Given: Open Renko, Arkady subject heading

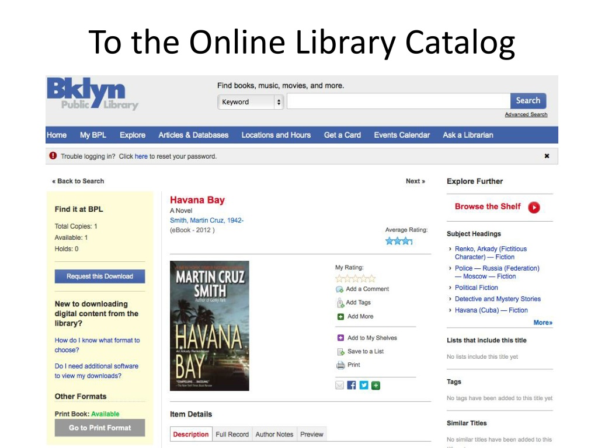Looking at the screenshot, I should [x=491, y=253].
